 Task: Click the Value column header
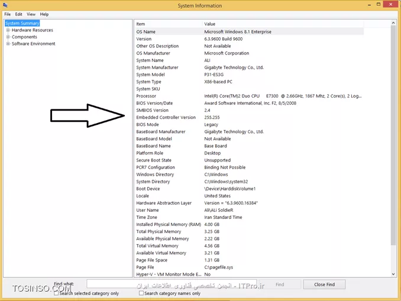283,24
